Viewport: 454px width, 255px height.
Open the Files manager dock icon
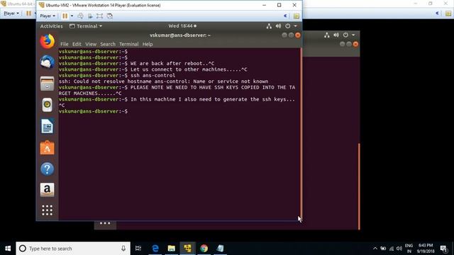click(x=48, y=84)
